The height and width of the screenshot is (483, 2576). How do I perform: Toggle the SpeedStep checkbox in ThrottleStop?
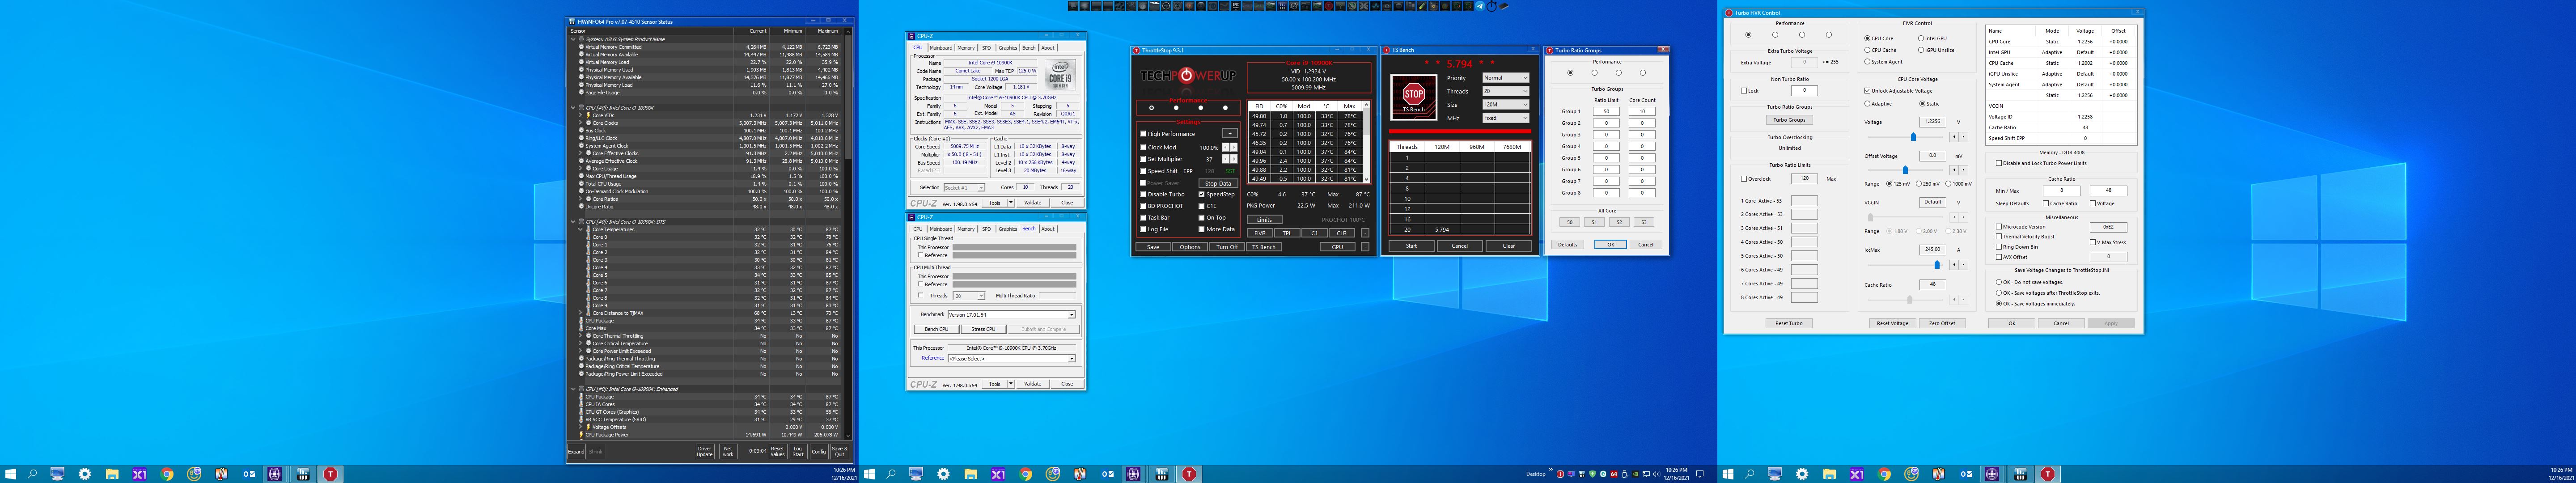point(1202,194)
